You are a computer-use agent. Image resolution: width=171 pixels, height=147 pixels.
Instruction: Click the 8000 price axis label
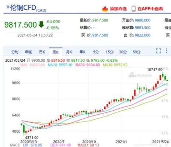16,99
